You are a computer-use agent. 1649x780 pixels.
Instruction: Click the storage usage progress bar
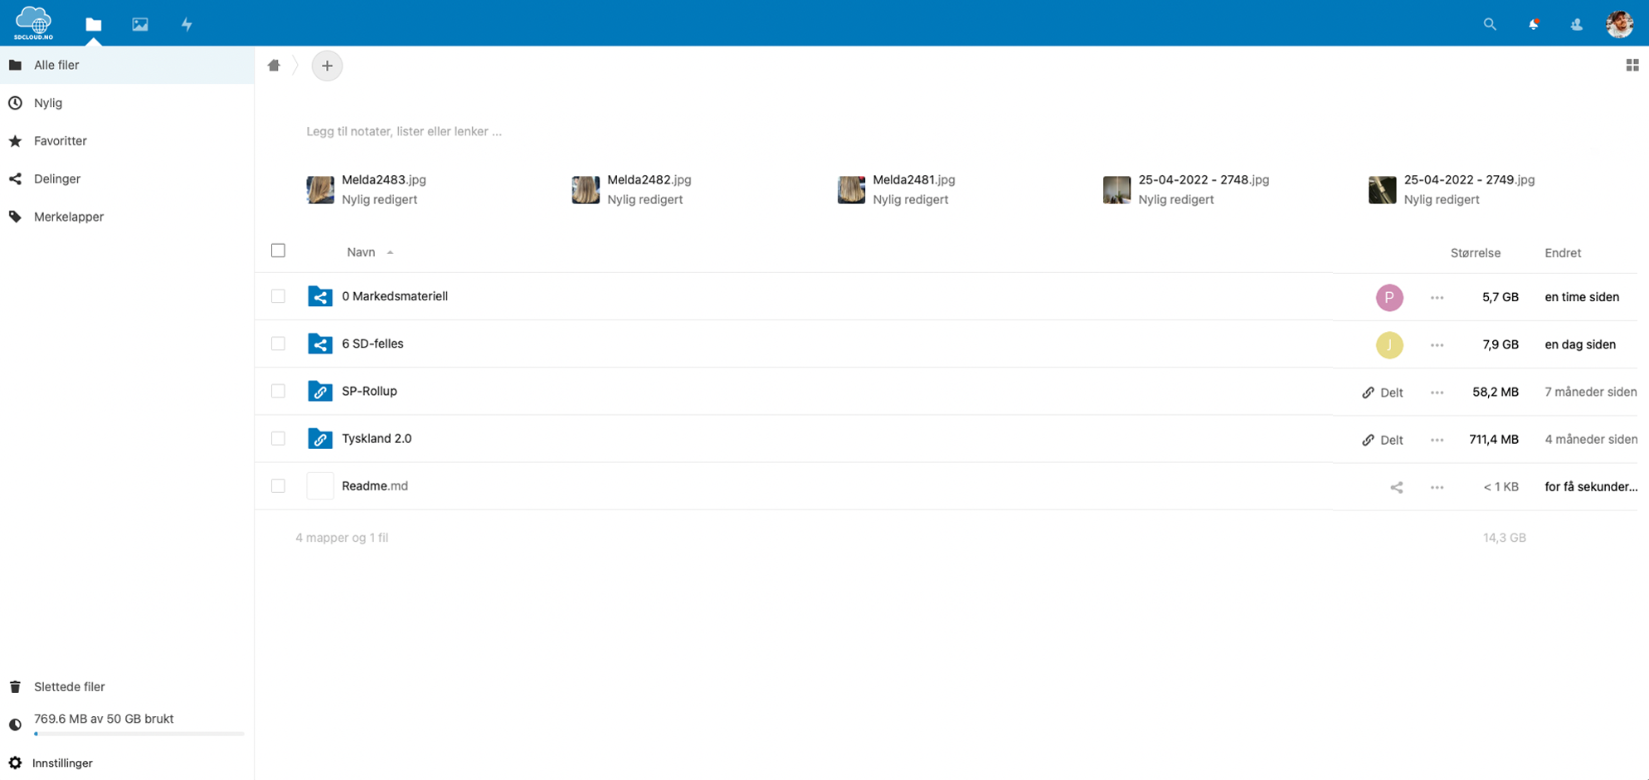(x=139, y=734)
